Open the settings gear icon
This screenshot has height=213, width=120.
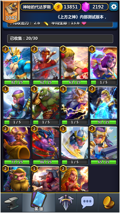click(114, 7)
